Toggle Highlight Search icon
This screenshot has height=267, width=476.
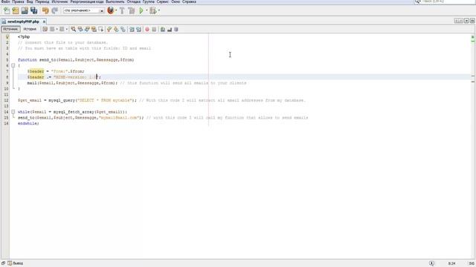[x=94, y=30]
